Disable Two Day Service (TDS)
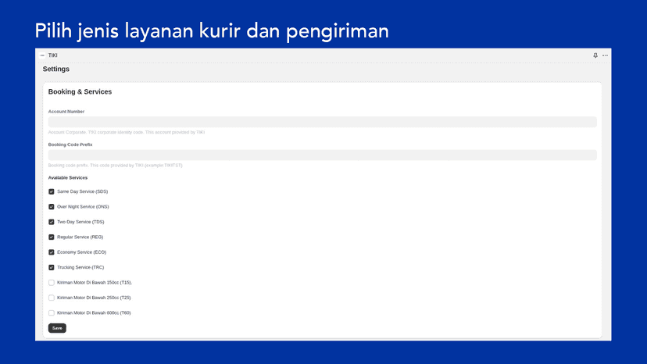 click(51, 222)
